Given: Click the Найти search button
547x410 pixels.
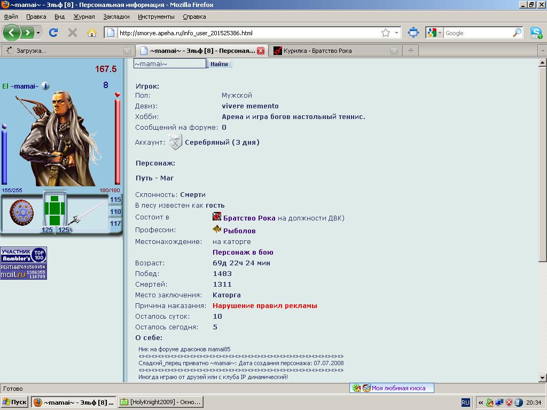Looking at the screenshot, I should click(x=219, y=64).
